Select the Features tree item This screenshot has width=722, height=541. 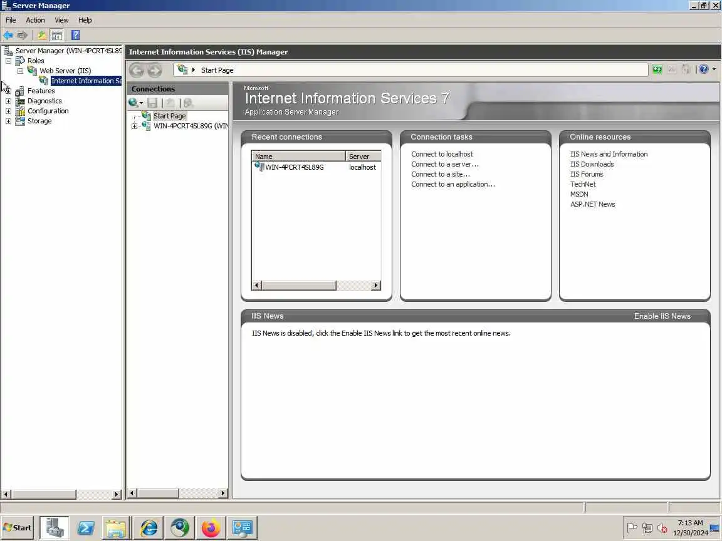click(x=41, y=91)
